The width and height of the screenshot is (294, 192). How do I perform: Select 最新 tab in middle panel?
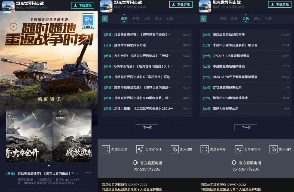[124, 19]
